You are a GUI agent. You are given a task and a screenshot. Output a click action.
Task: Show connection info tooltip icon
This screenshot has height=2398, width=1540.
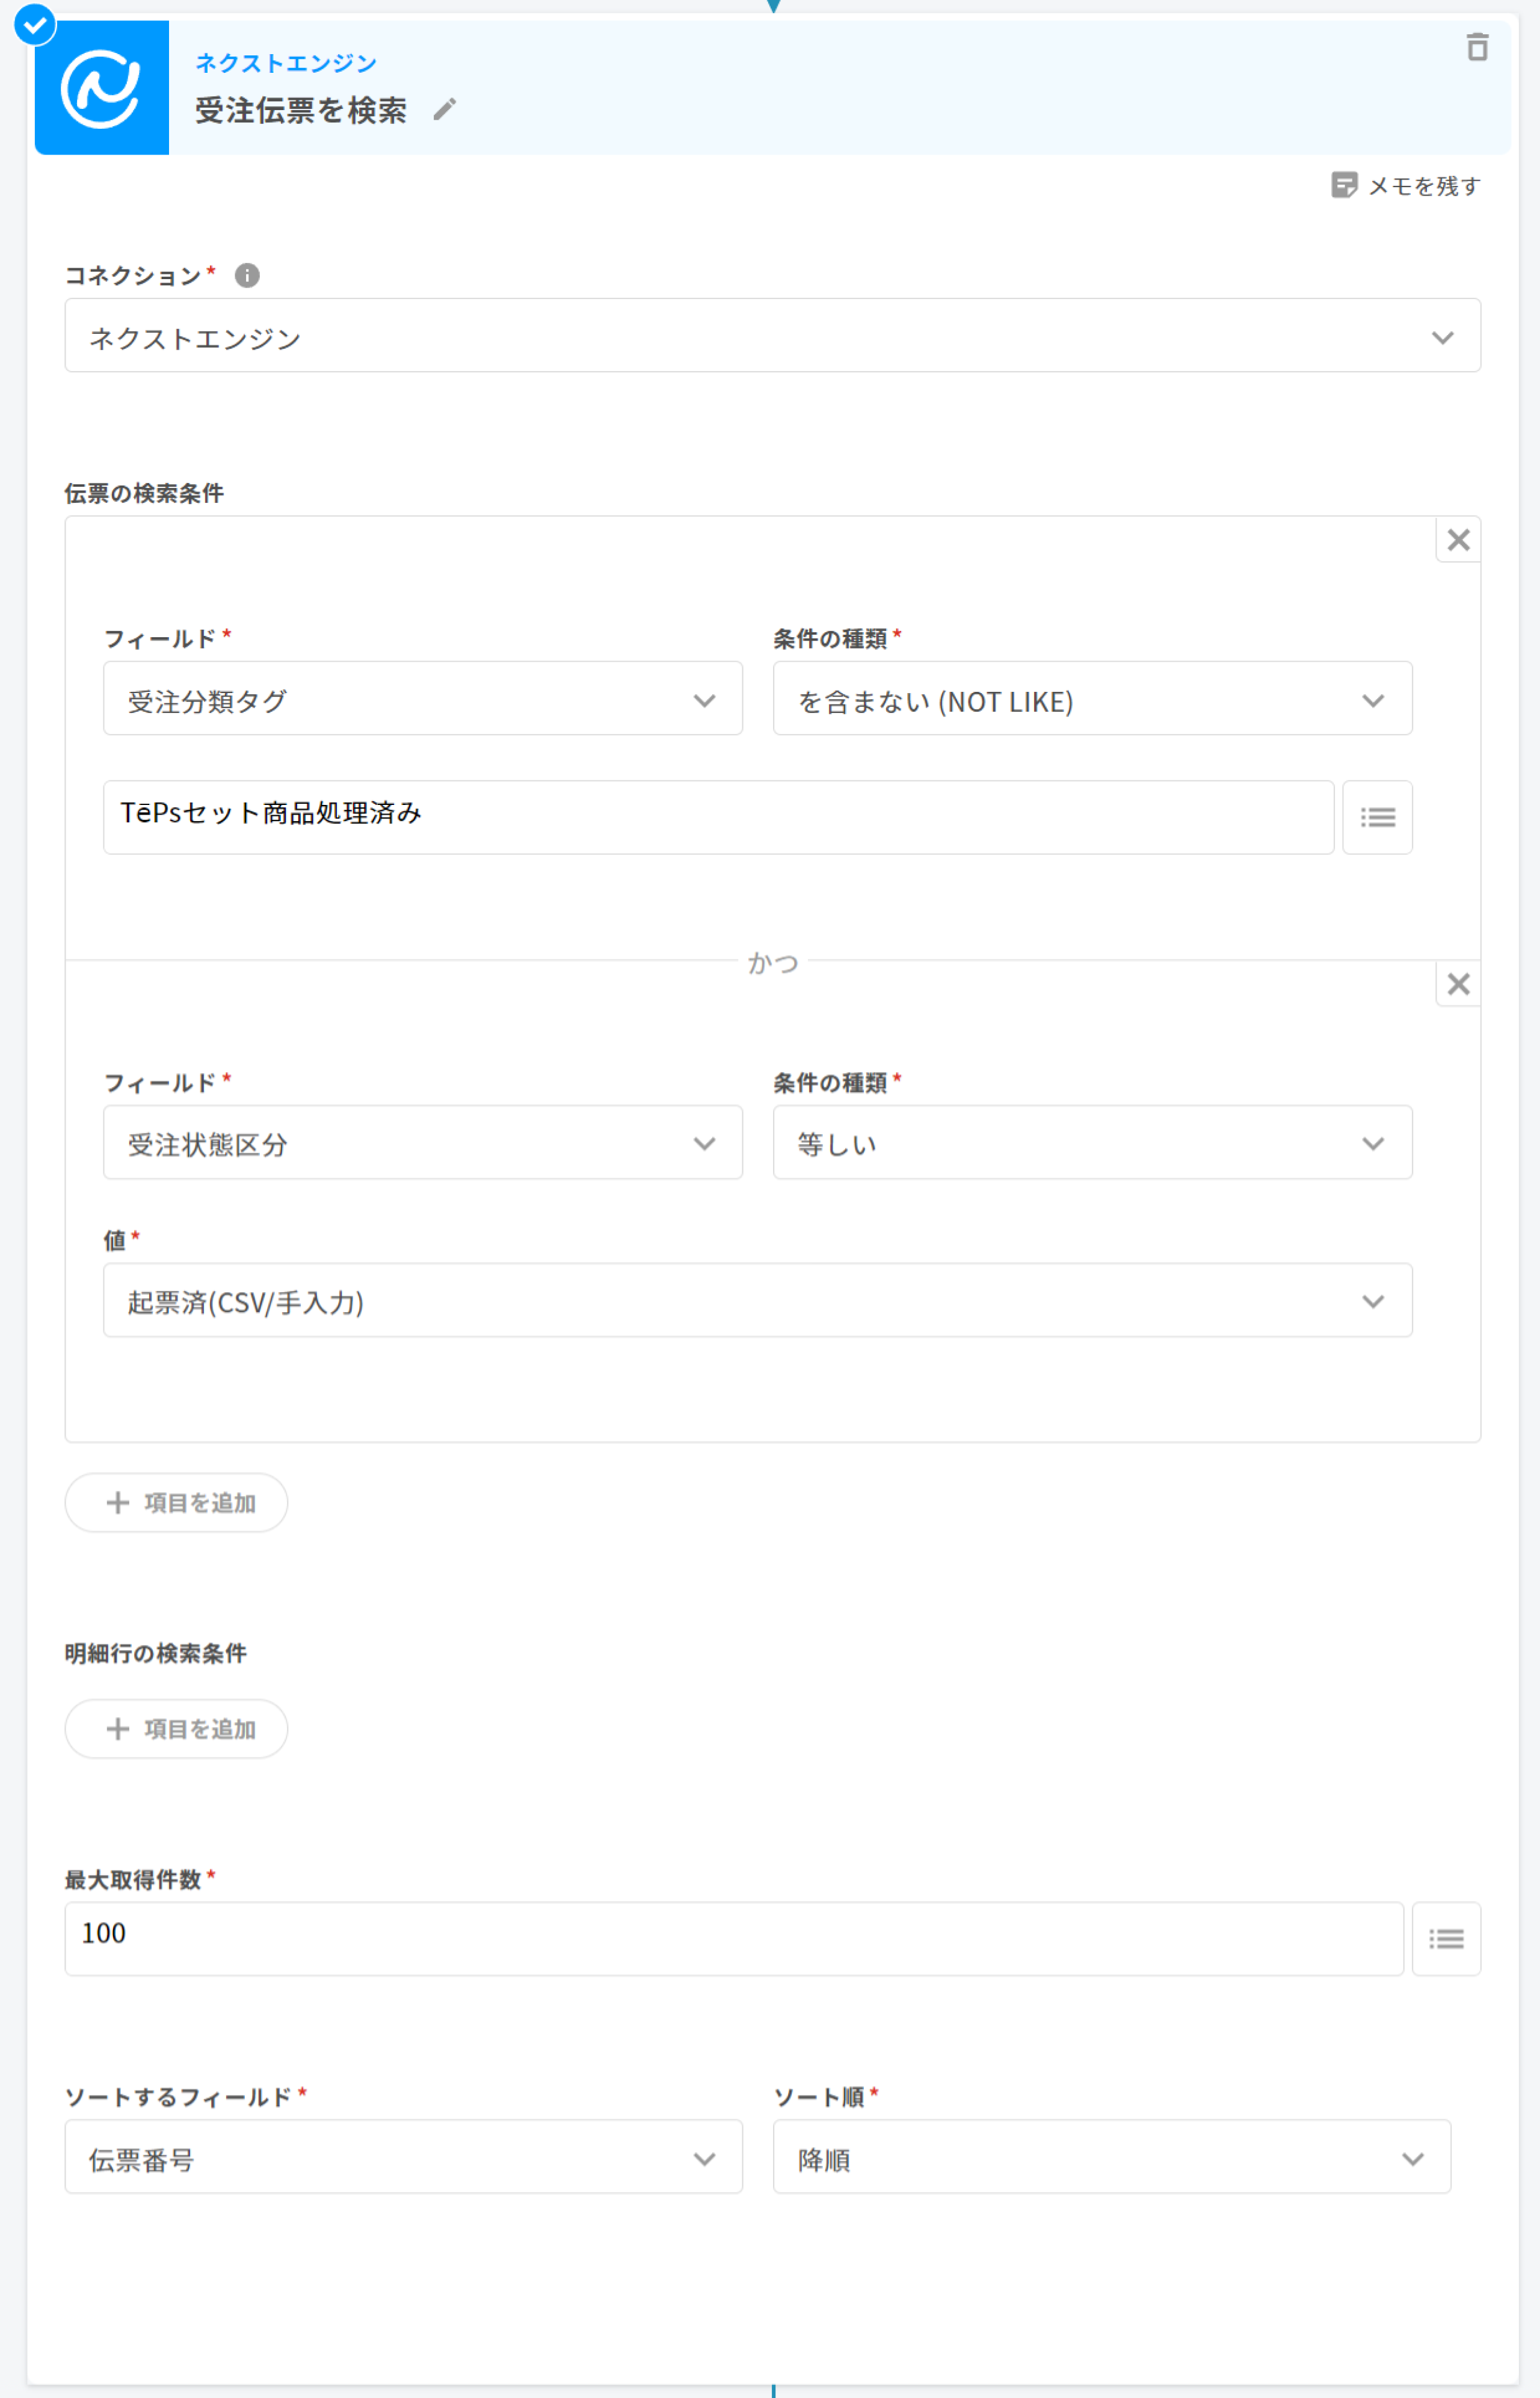(247, 275)
